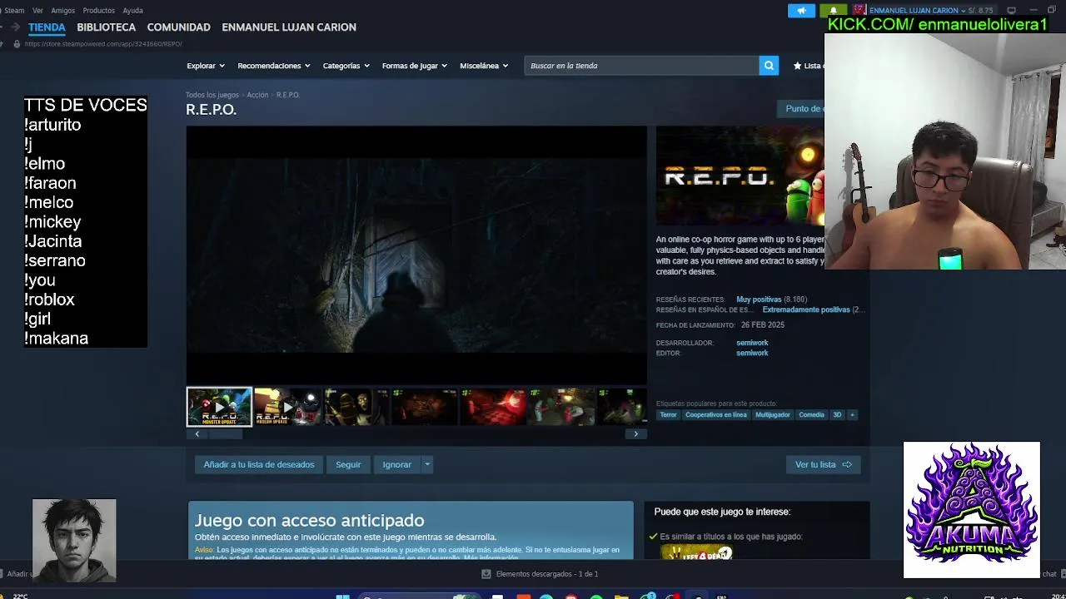Open the semiwork developer link
1066x599 pixels.
[x=752, y=343]
